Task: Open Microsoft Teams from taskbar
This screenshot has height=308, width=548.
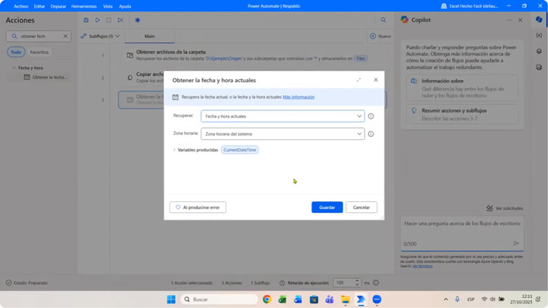Action: [x=329, y=300]
